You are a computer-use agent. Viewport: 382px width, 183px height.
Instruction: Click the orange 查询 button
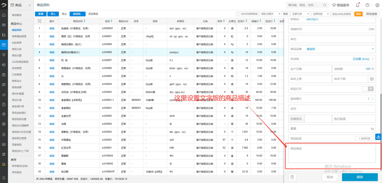point(358,14)
